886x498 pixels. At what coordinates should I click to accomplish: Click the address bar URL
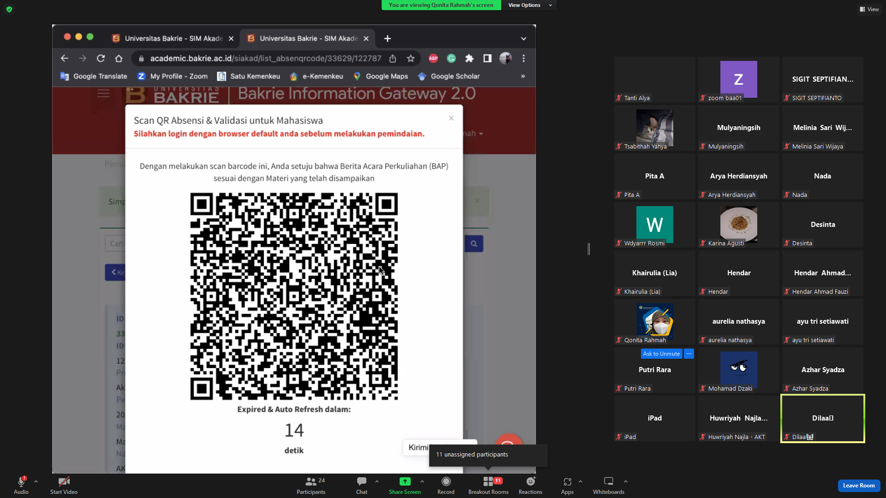(266, 59)
